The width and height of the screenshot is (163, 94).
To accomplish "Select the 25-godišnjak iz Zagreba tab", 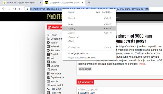I will [64, 3].
